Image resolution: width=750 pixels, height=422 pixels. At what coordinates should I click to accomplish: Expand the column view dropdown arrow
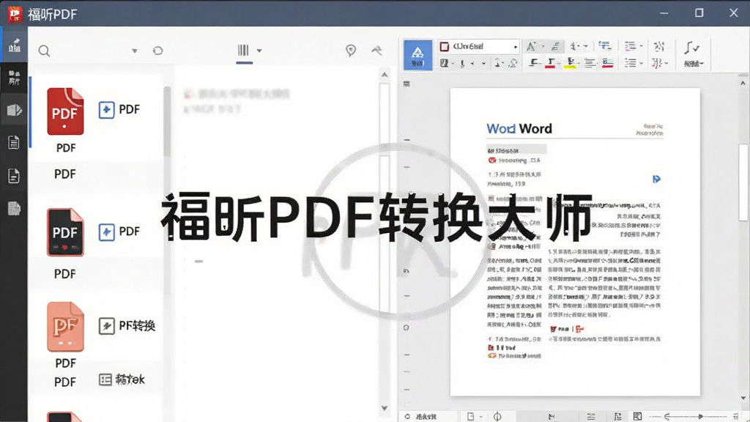[259, 51]
